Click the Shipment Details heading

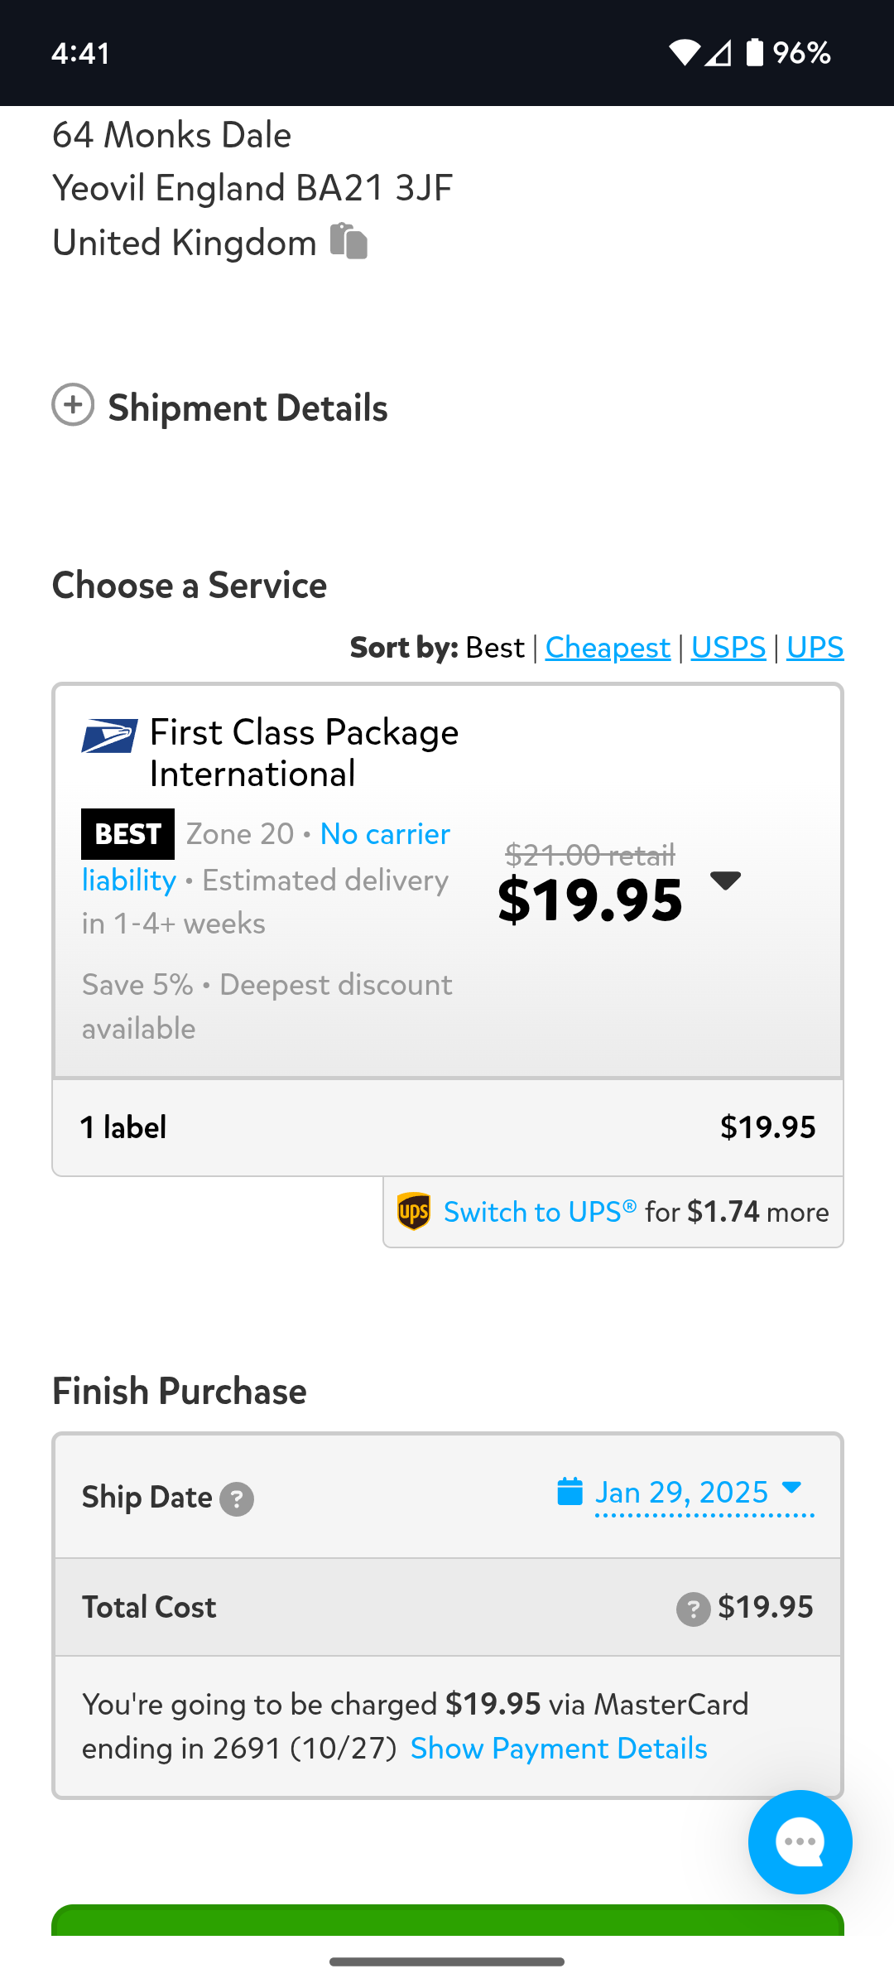[x=248, y=408]
